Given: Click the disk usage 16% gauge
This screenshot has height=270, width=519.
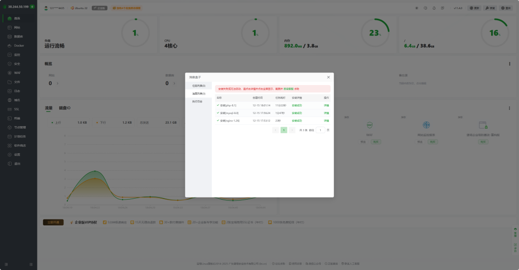Looking at the screenshot, I should tap(495, 33).
